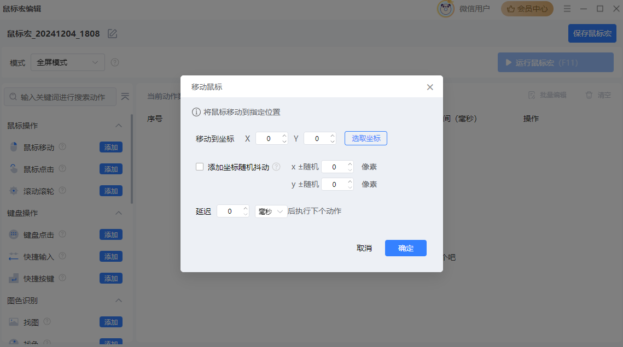This screenshot has width=623, height=347.
Task: Click help icon beside 快捷按键
Action: tap(62, 278)
